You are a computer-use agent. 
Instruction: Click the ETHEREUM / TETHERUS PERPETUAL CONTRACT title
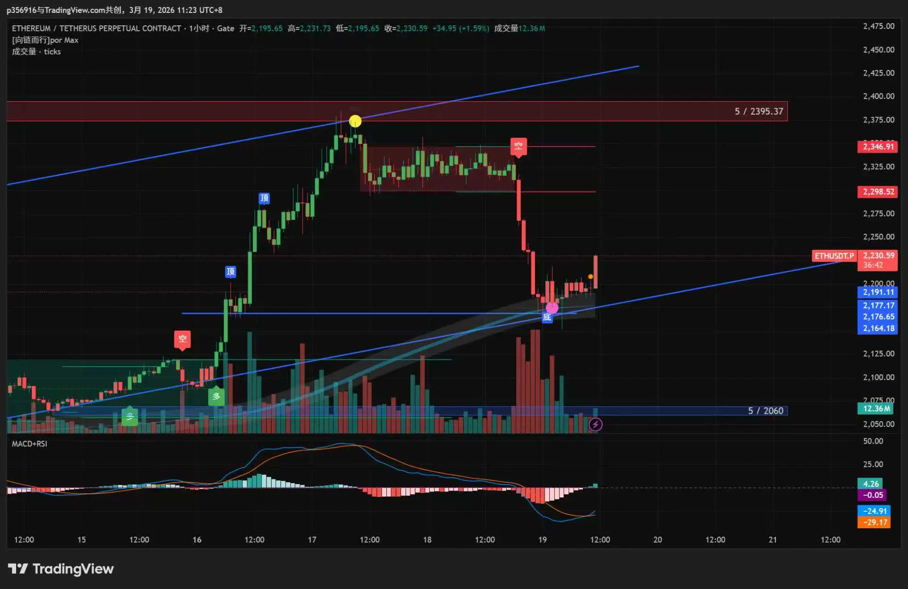click(x=96, y=29)
